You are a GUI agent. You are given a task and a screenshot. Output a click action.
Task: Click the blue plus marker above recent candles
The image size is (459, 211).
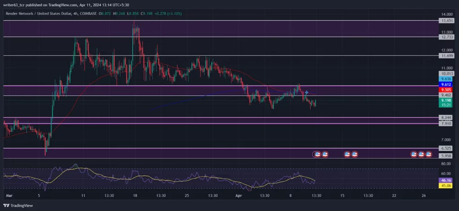pos(307,93)
